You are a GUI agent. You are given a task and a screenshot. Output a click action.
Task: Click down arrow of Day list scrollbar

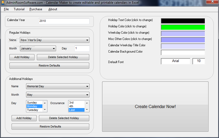point(45,110)
